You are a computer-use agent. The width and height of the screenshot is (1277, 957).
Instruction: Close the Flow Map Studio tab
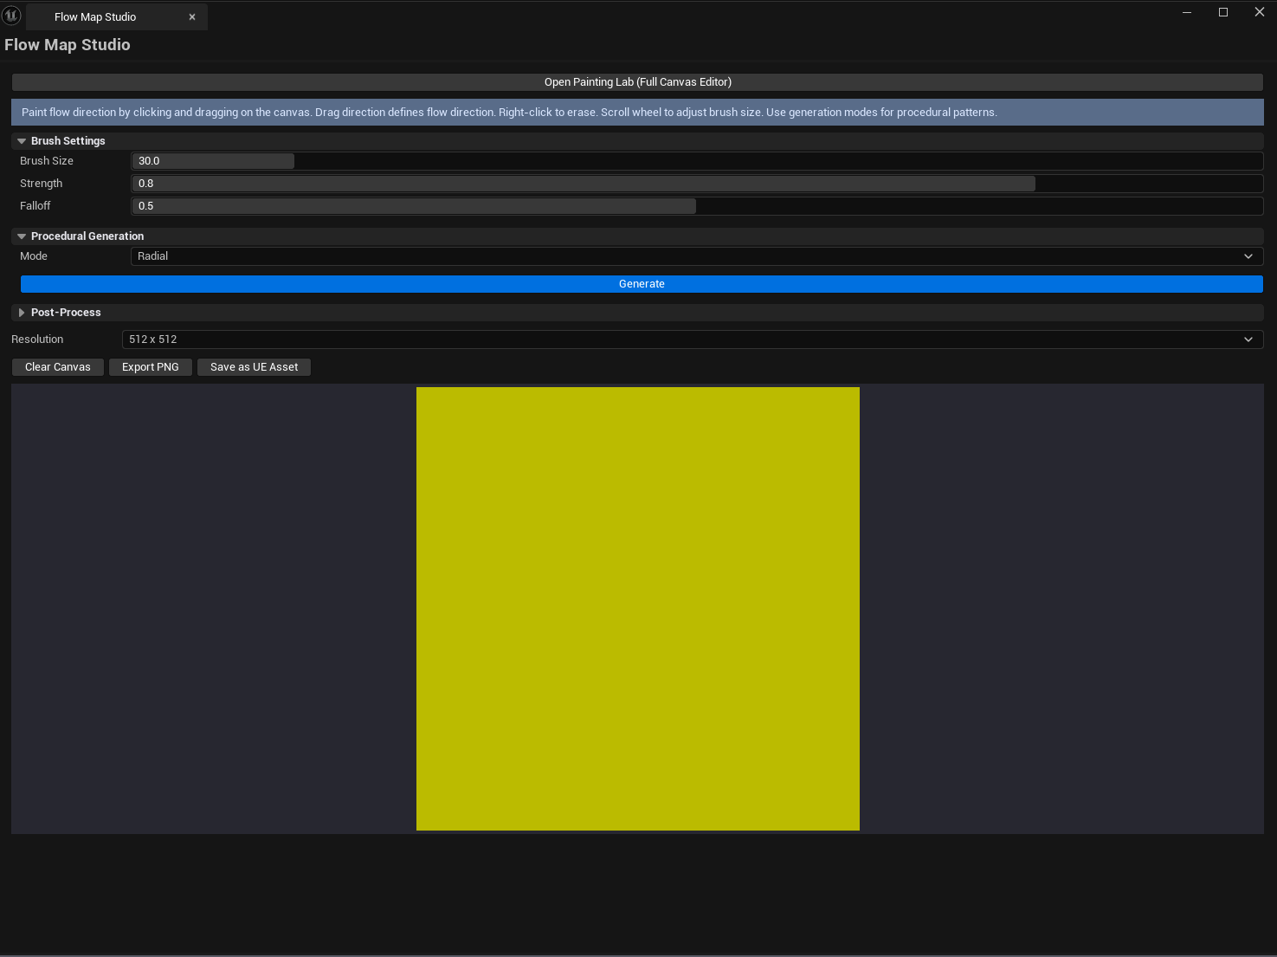coord(192,17)
